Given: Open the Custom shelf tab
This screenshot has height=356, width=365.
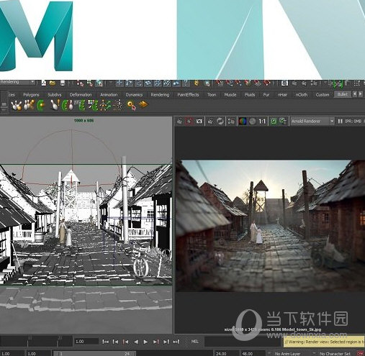Looking at the screenshot, I should pyautogui.click(x=323, y=95).
